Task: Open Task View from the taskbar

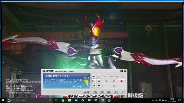Action: tap(56, 100)
